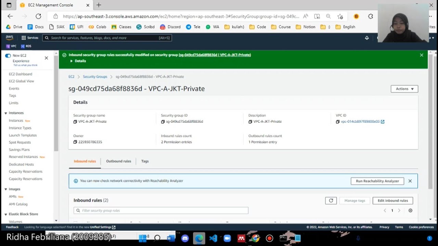
Task: Close the New EC2 Experience panel
Action: (47, 58)
